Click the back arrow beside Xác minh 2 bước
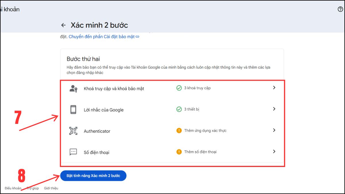This screenshot has width=345, height=194. (64, 25)
